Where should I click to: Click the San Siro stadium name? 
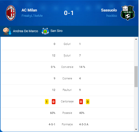(56, 31)
